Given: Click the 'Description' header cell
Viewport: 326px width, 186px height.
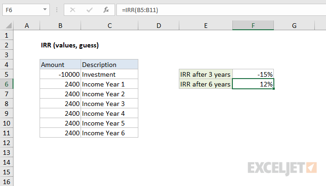Looking at the screenshot, I should tap(109, 64).
